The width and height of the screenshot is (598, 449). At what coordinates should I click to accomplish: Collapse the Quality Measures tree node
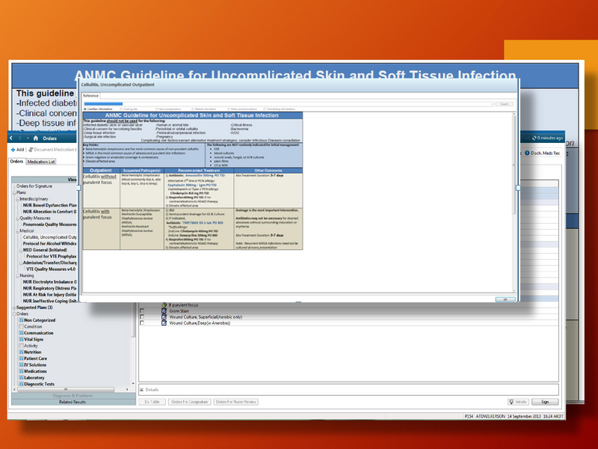[x=17, y=219]
